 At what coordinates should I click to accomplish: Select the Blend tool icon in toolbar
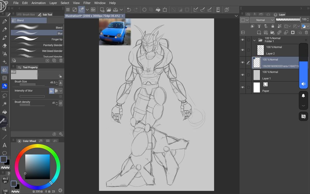click(5, 70)
